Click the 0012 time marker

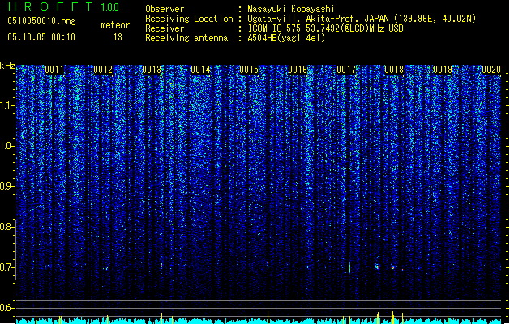[x=103, y=70]
